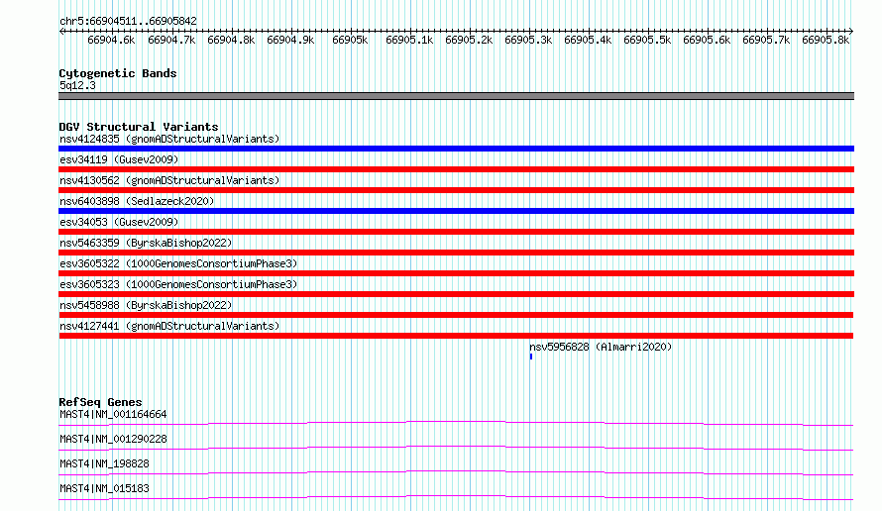The image size is (882, 511).
Task: Select the red bar of esv3605322
Action: 456,273
